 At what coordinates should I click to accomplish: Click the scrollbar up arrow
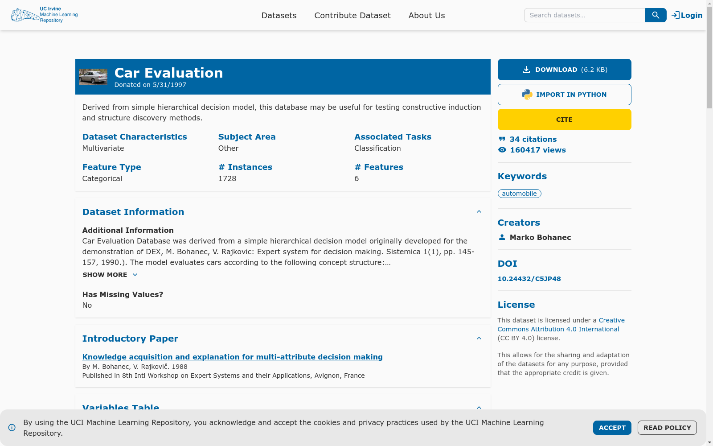pyautogui.click(x=709, y=3)
